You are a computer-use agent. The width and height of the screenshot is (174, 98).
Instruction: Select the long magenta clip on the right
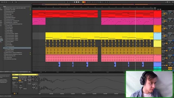pos(127,21)
